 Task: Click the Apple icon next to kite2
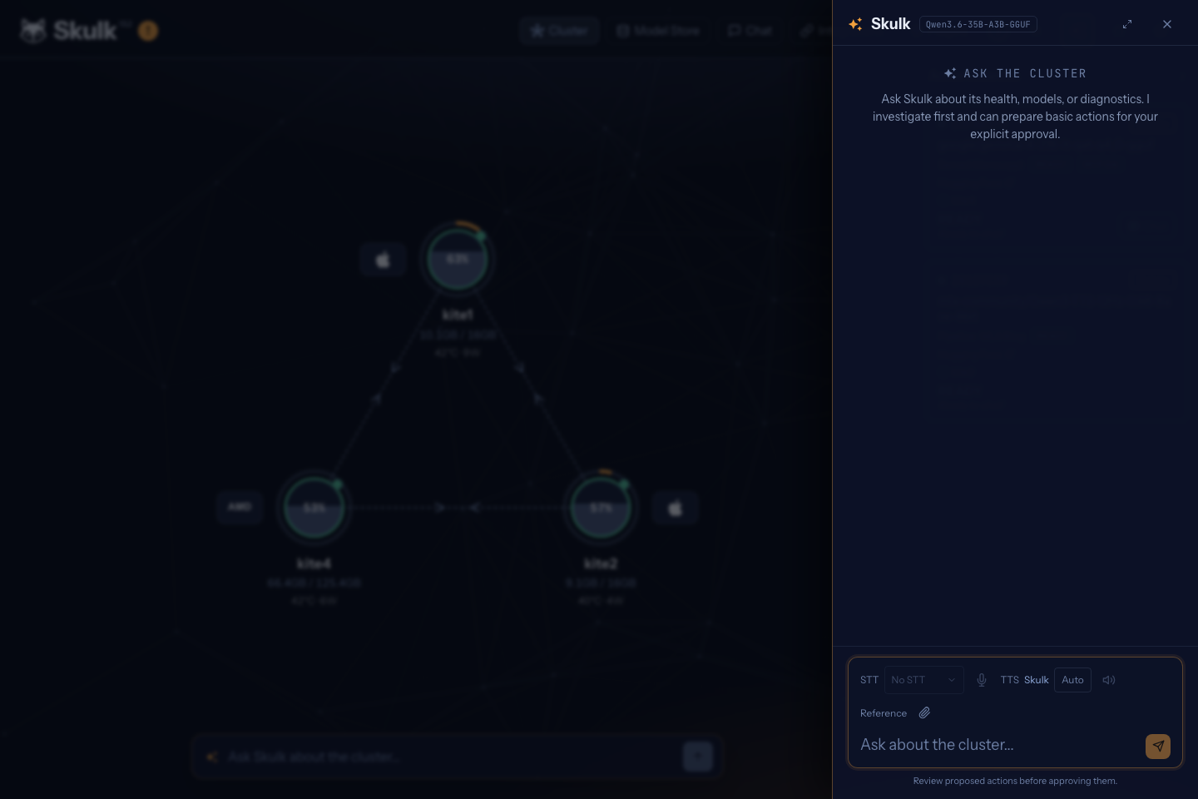[675, 508]
